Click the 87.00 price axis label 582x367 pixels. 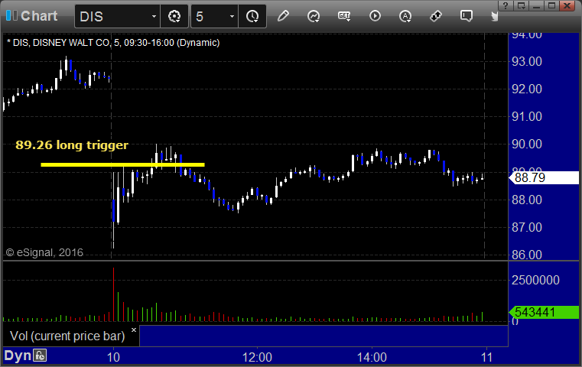[527, 227]
